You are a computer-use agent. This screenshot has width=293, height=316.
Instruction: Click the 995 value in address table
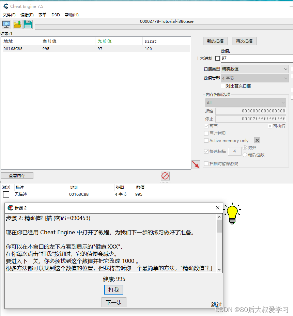click(x=139, y=194)
